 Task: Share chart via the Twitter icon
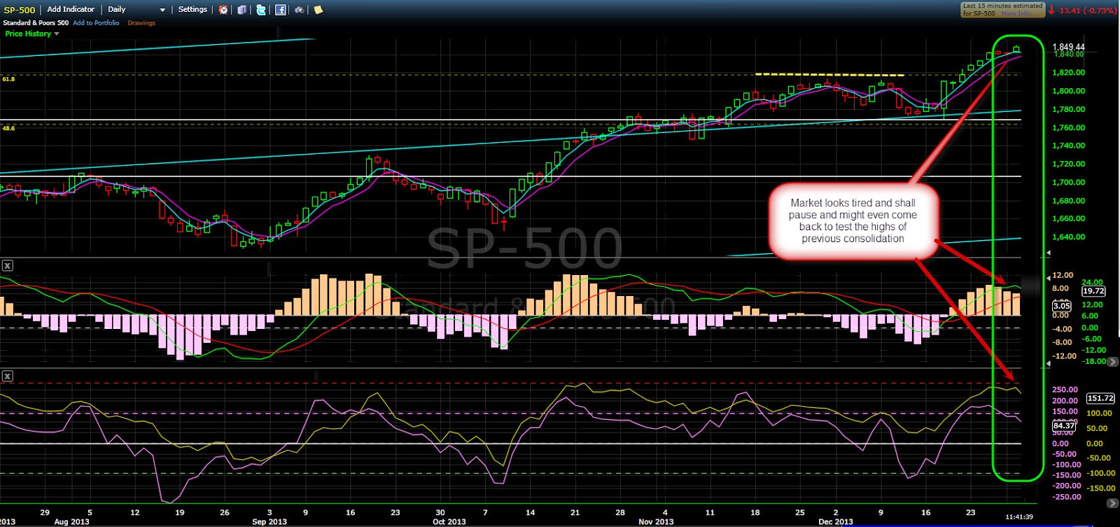pos(261,10)
